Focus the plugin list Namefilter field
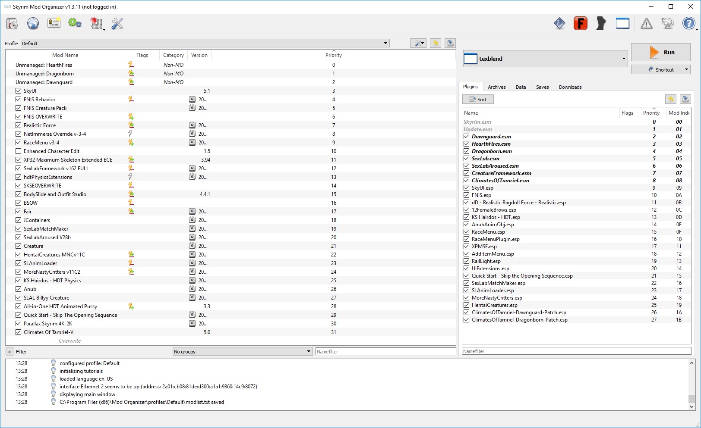The image size is (701, 428). click(x=576, y=351)
